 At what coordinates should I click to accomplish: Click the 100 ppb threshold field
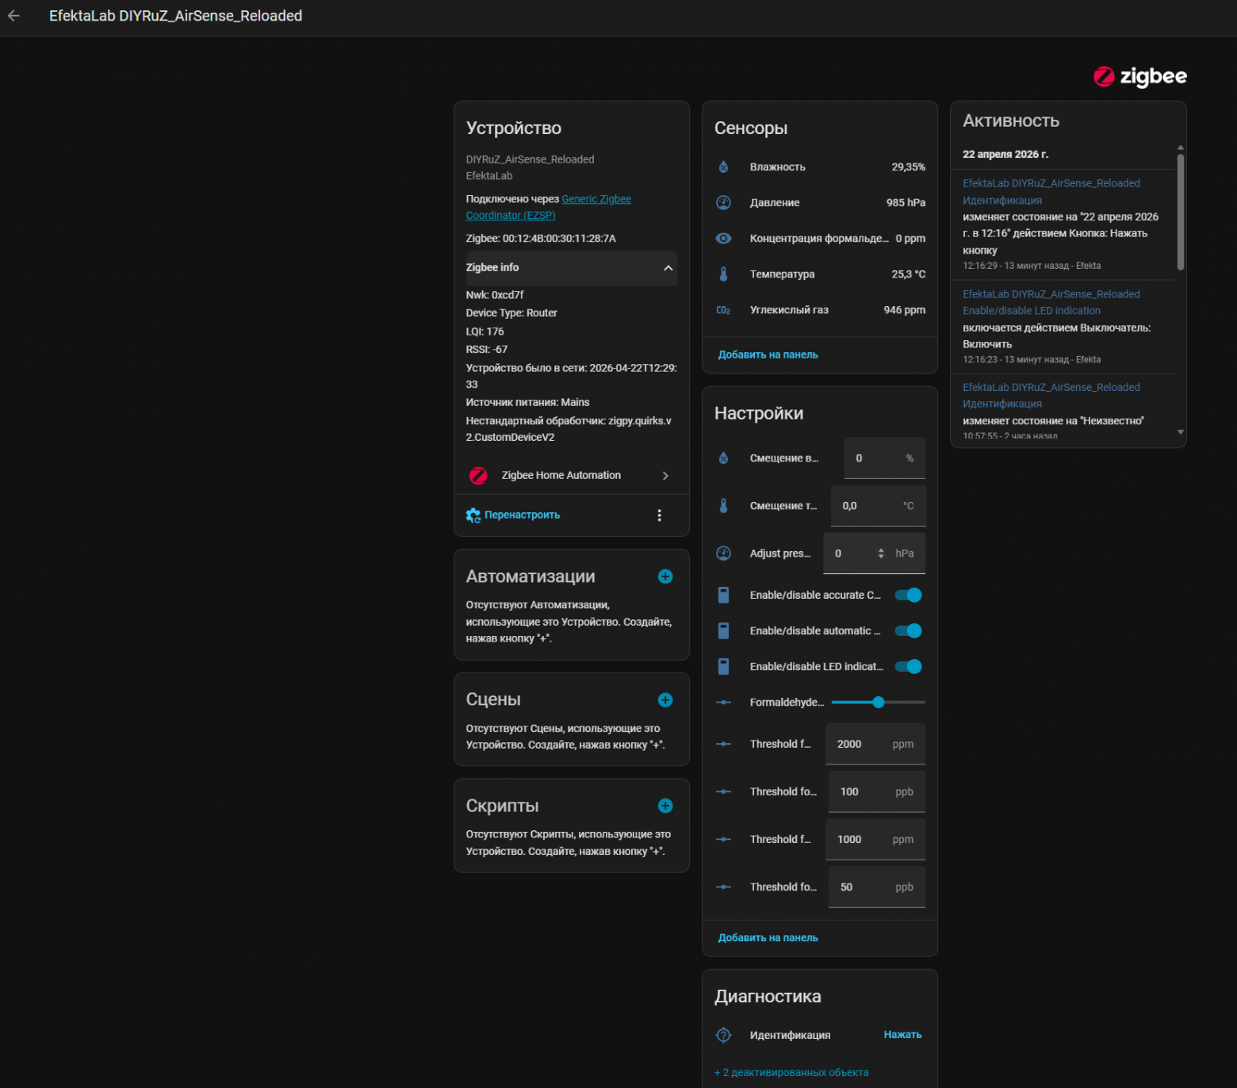(877, 791)
